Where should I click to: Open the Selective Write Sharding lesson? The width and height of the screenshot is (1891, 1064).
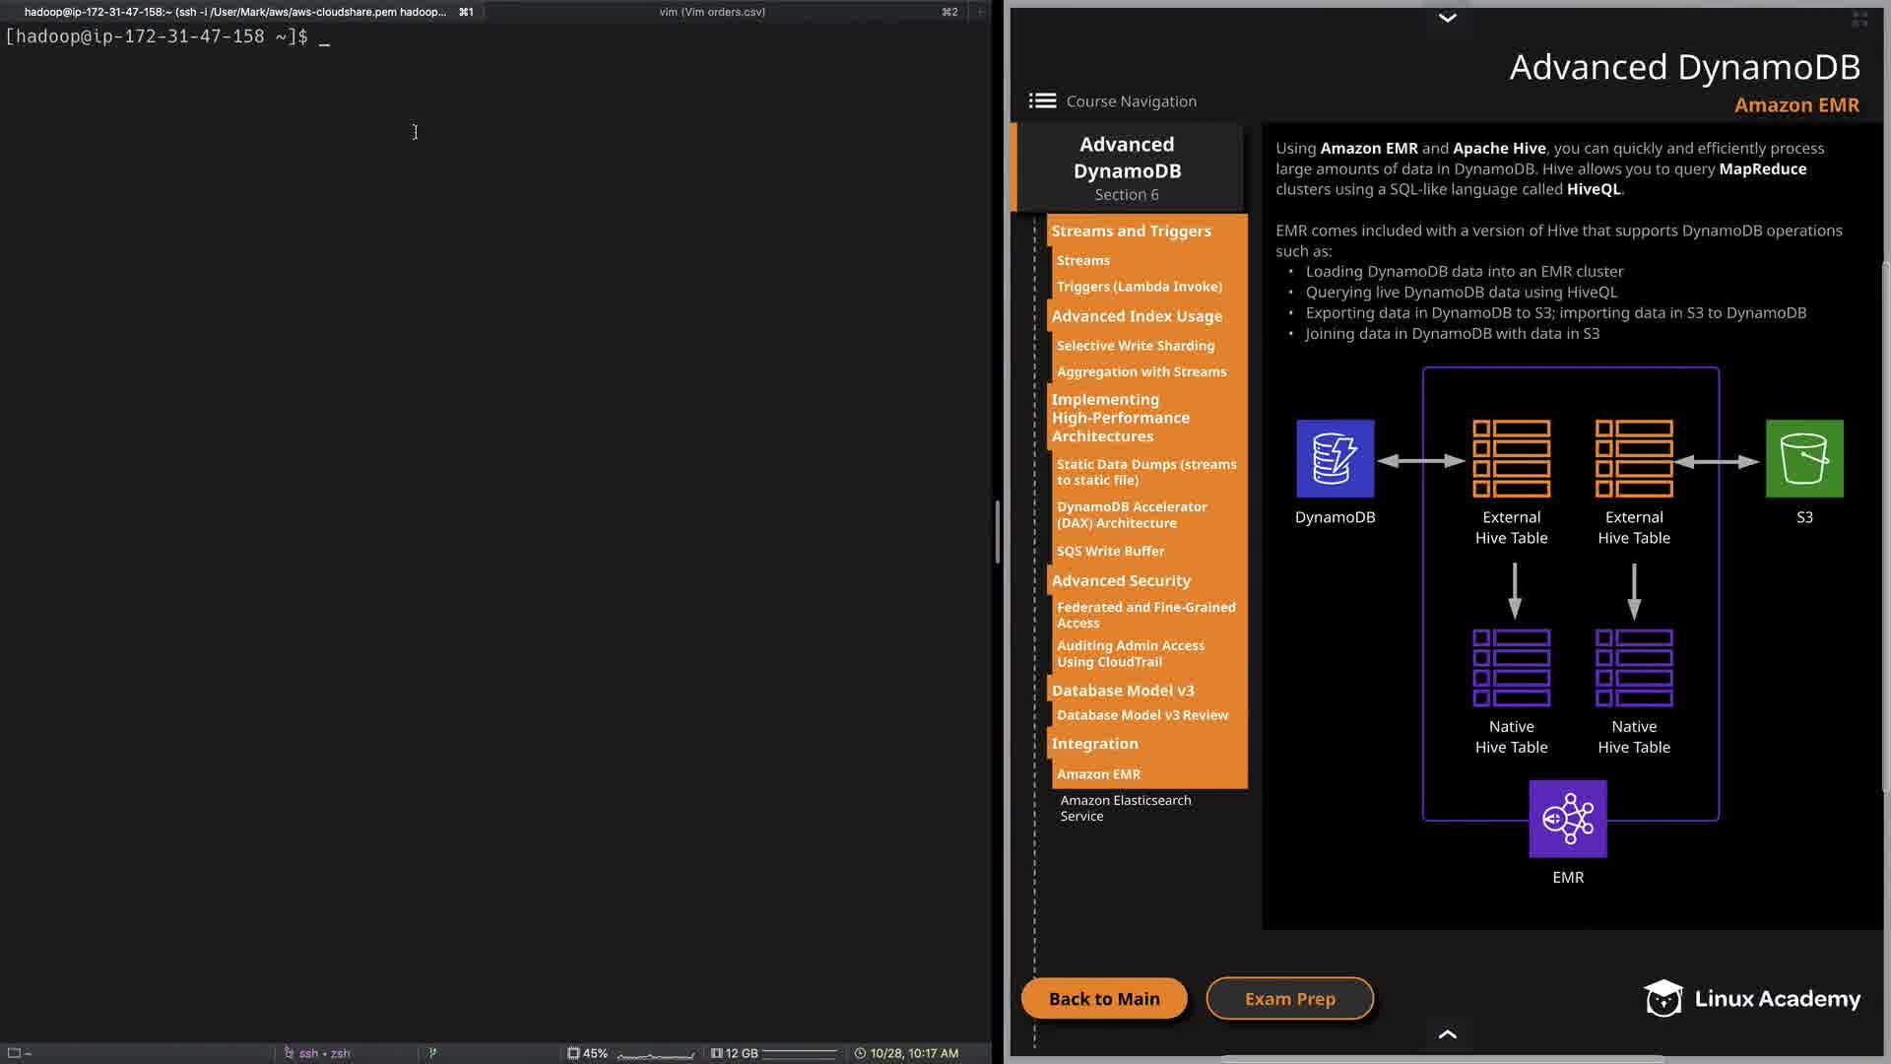coord(1135,346)
